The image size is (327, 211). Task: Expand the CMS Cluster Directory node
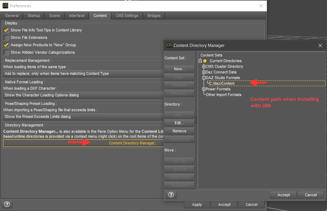point(204,66)
